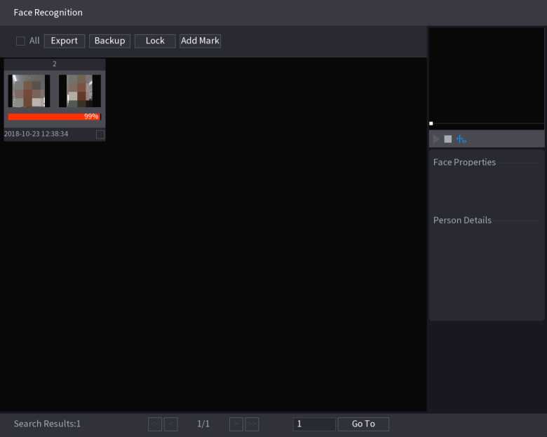Stop the preview video playback
The image size is (547, 437).
447,139
